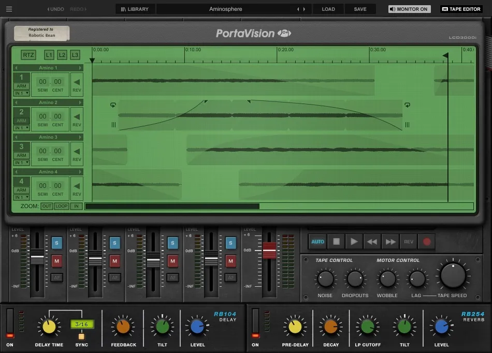This screenshot has height=353, width=492.
Task: Solo channel 1 with S button
Action: point(56,243)
